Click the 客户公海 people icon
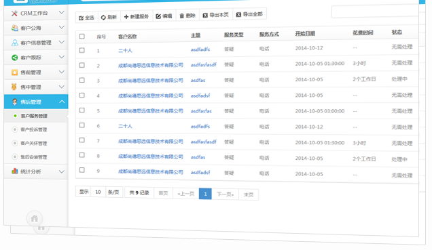Image resolution: width=432 pixels, height=250 pixels. coord(14,28)
